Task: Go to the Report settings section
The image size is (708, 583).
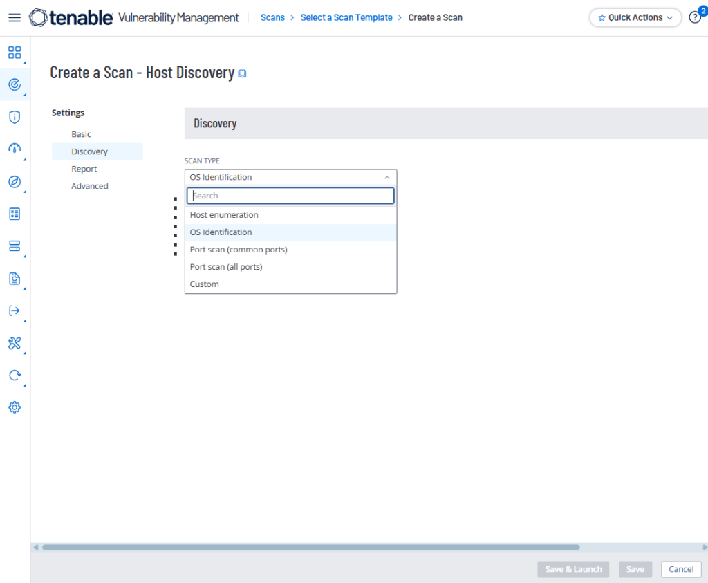Action: 84,169
